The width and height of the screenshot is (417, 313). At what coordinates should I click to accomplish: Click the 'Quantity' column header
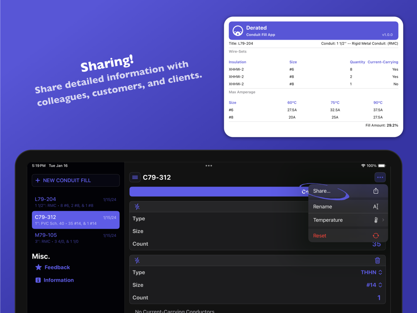(x=357, y=62)
